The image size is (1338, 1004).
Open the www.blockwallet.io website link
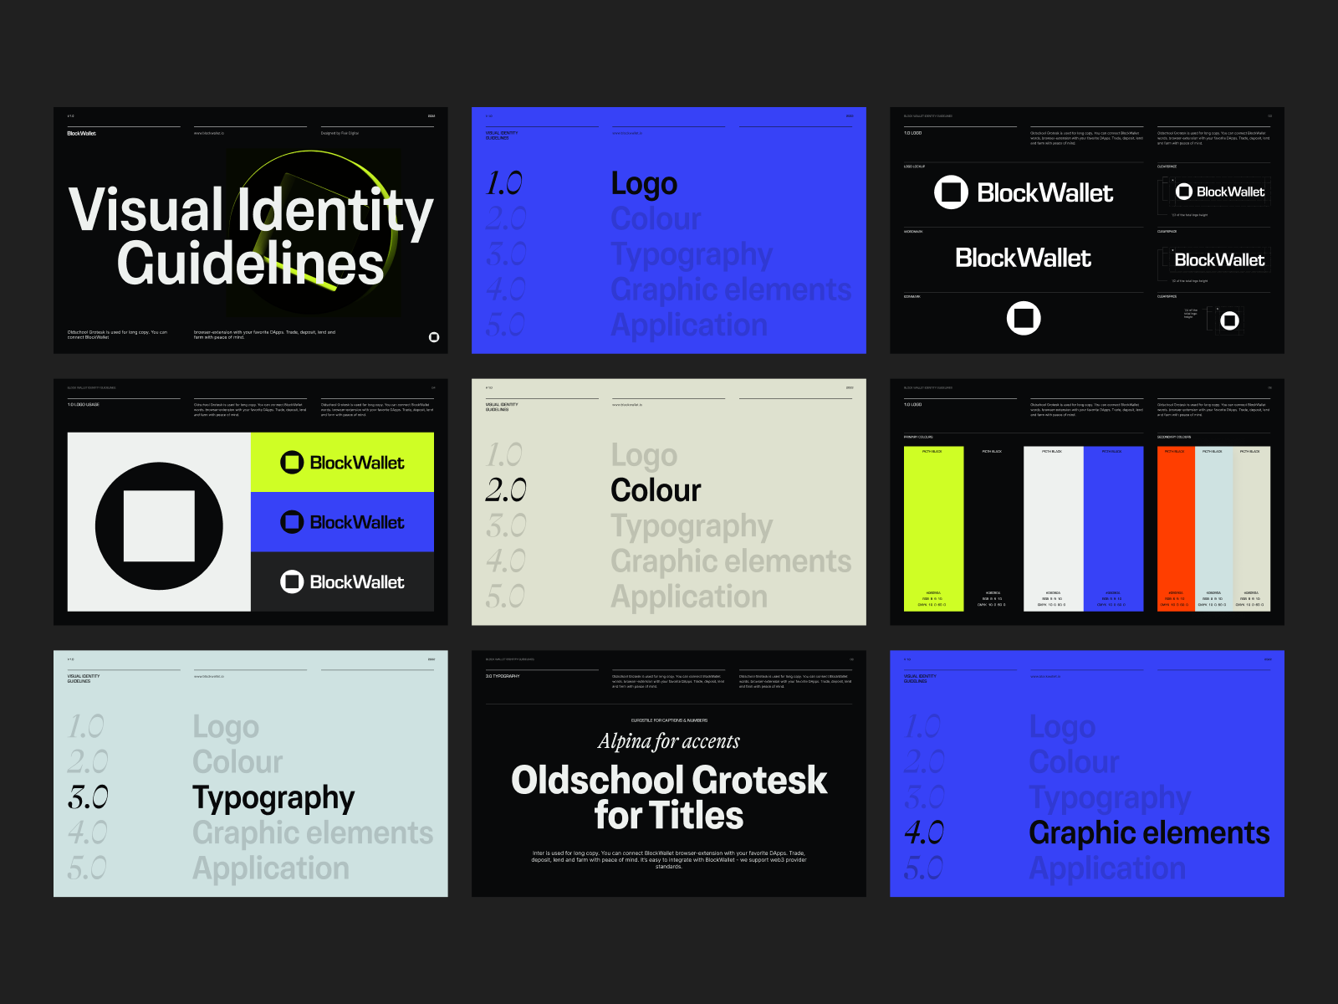coord(209,131)
